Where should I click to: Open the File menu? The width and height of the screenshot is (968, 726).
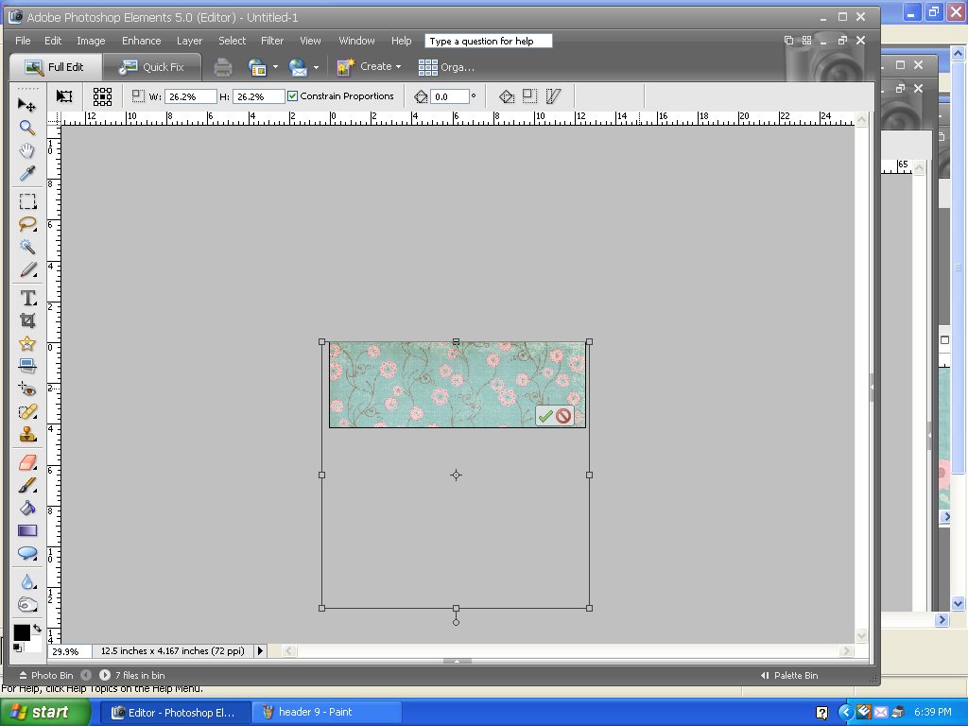pos(23,41)
